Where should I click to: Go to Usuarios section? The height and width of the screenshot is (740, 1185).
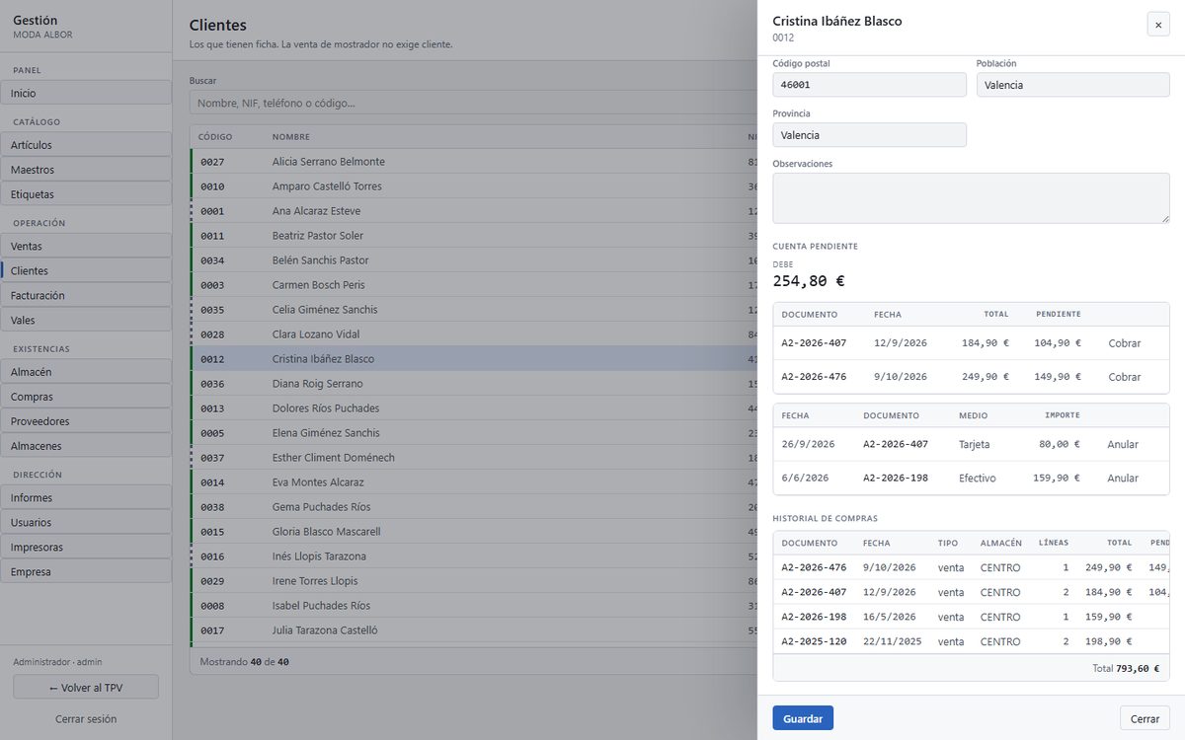tap(87, 522)
